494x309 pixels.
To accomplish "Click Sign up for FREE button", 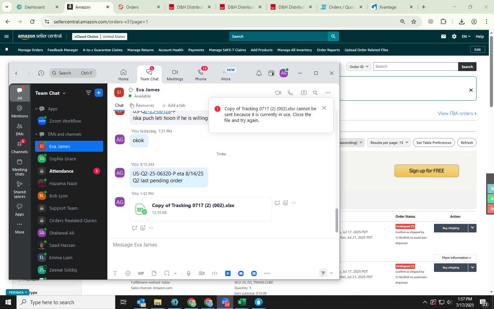I will click(x=426, y=171).
